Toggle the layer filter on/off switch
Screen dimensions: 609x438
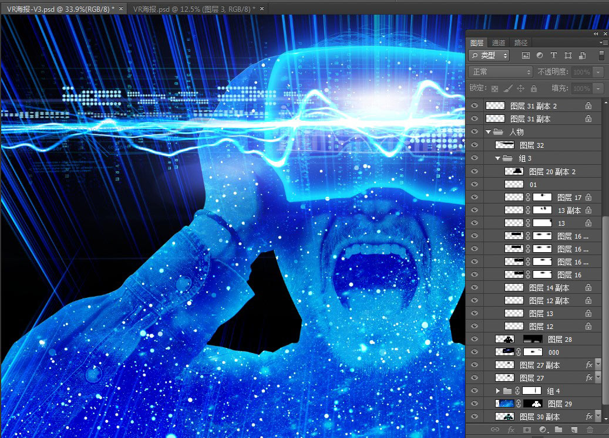tap(601, 56)
